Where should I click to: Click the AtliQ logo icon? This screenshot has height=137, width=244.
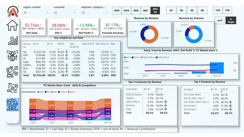[x=13, y=11]
